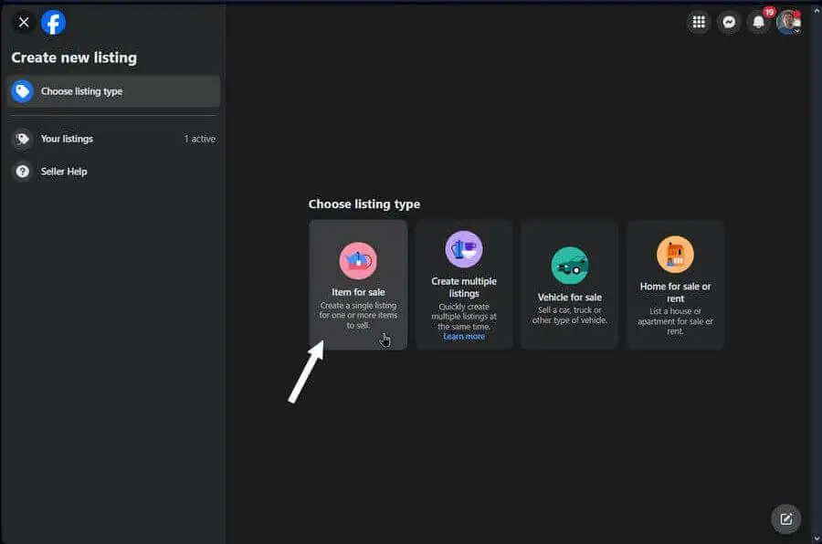822x544 pixels.
Task: Choose the Item for sale card
Action: click(x=358, y=285)
